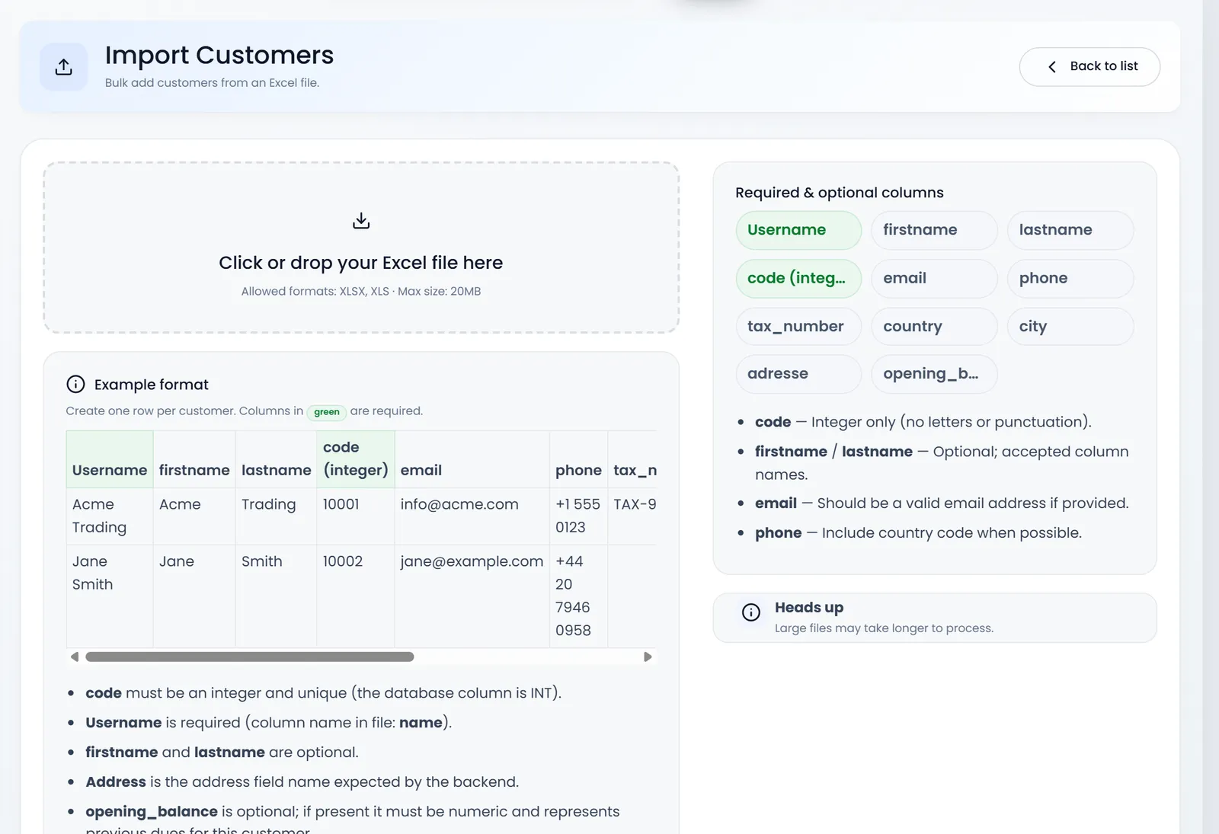The image size is (1219, 834).
Task: Click the Large files may take longer note
Action: click(884, 628)
